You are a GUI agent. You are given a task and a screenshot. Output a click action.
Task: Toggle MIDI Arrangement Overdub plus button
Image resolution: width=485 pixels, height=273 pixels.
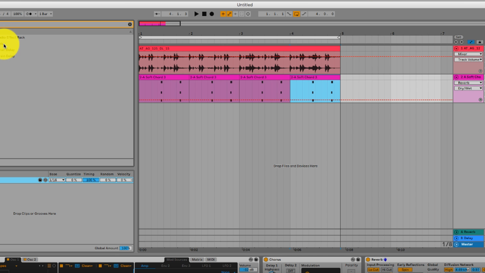223,14
